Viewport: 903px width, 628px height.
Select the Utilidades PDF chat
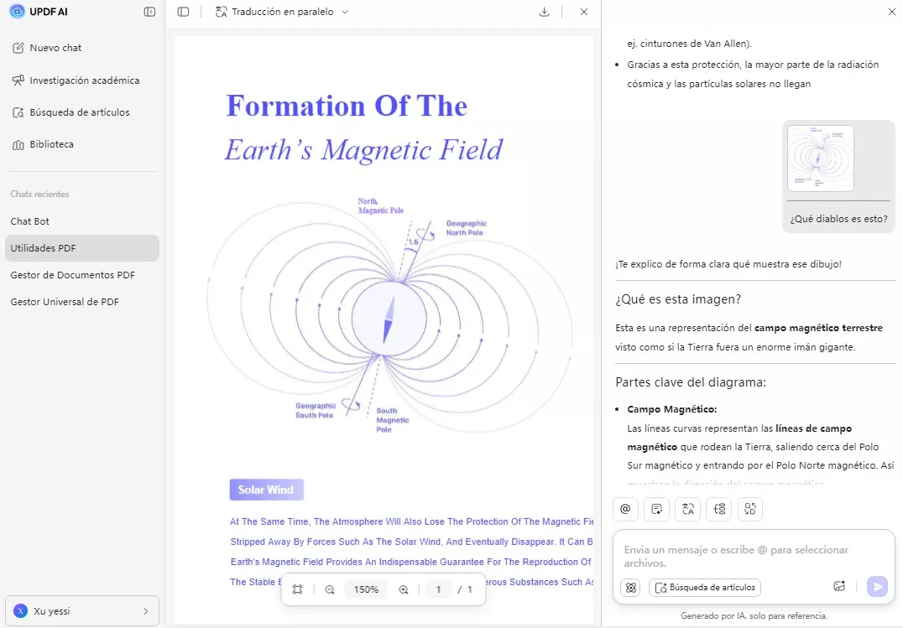click(82, 248)
